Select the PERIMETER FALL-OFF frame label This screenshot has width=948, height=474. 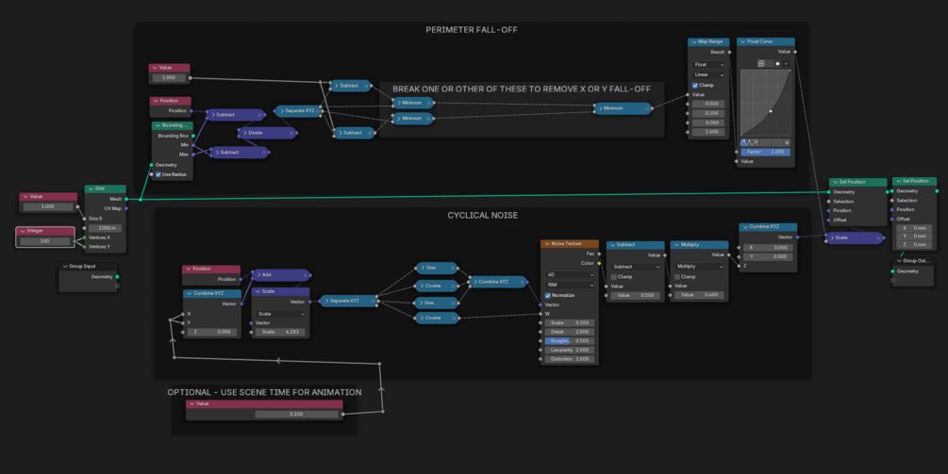pyautogui.click(x=472, y=29)
